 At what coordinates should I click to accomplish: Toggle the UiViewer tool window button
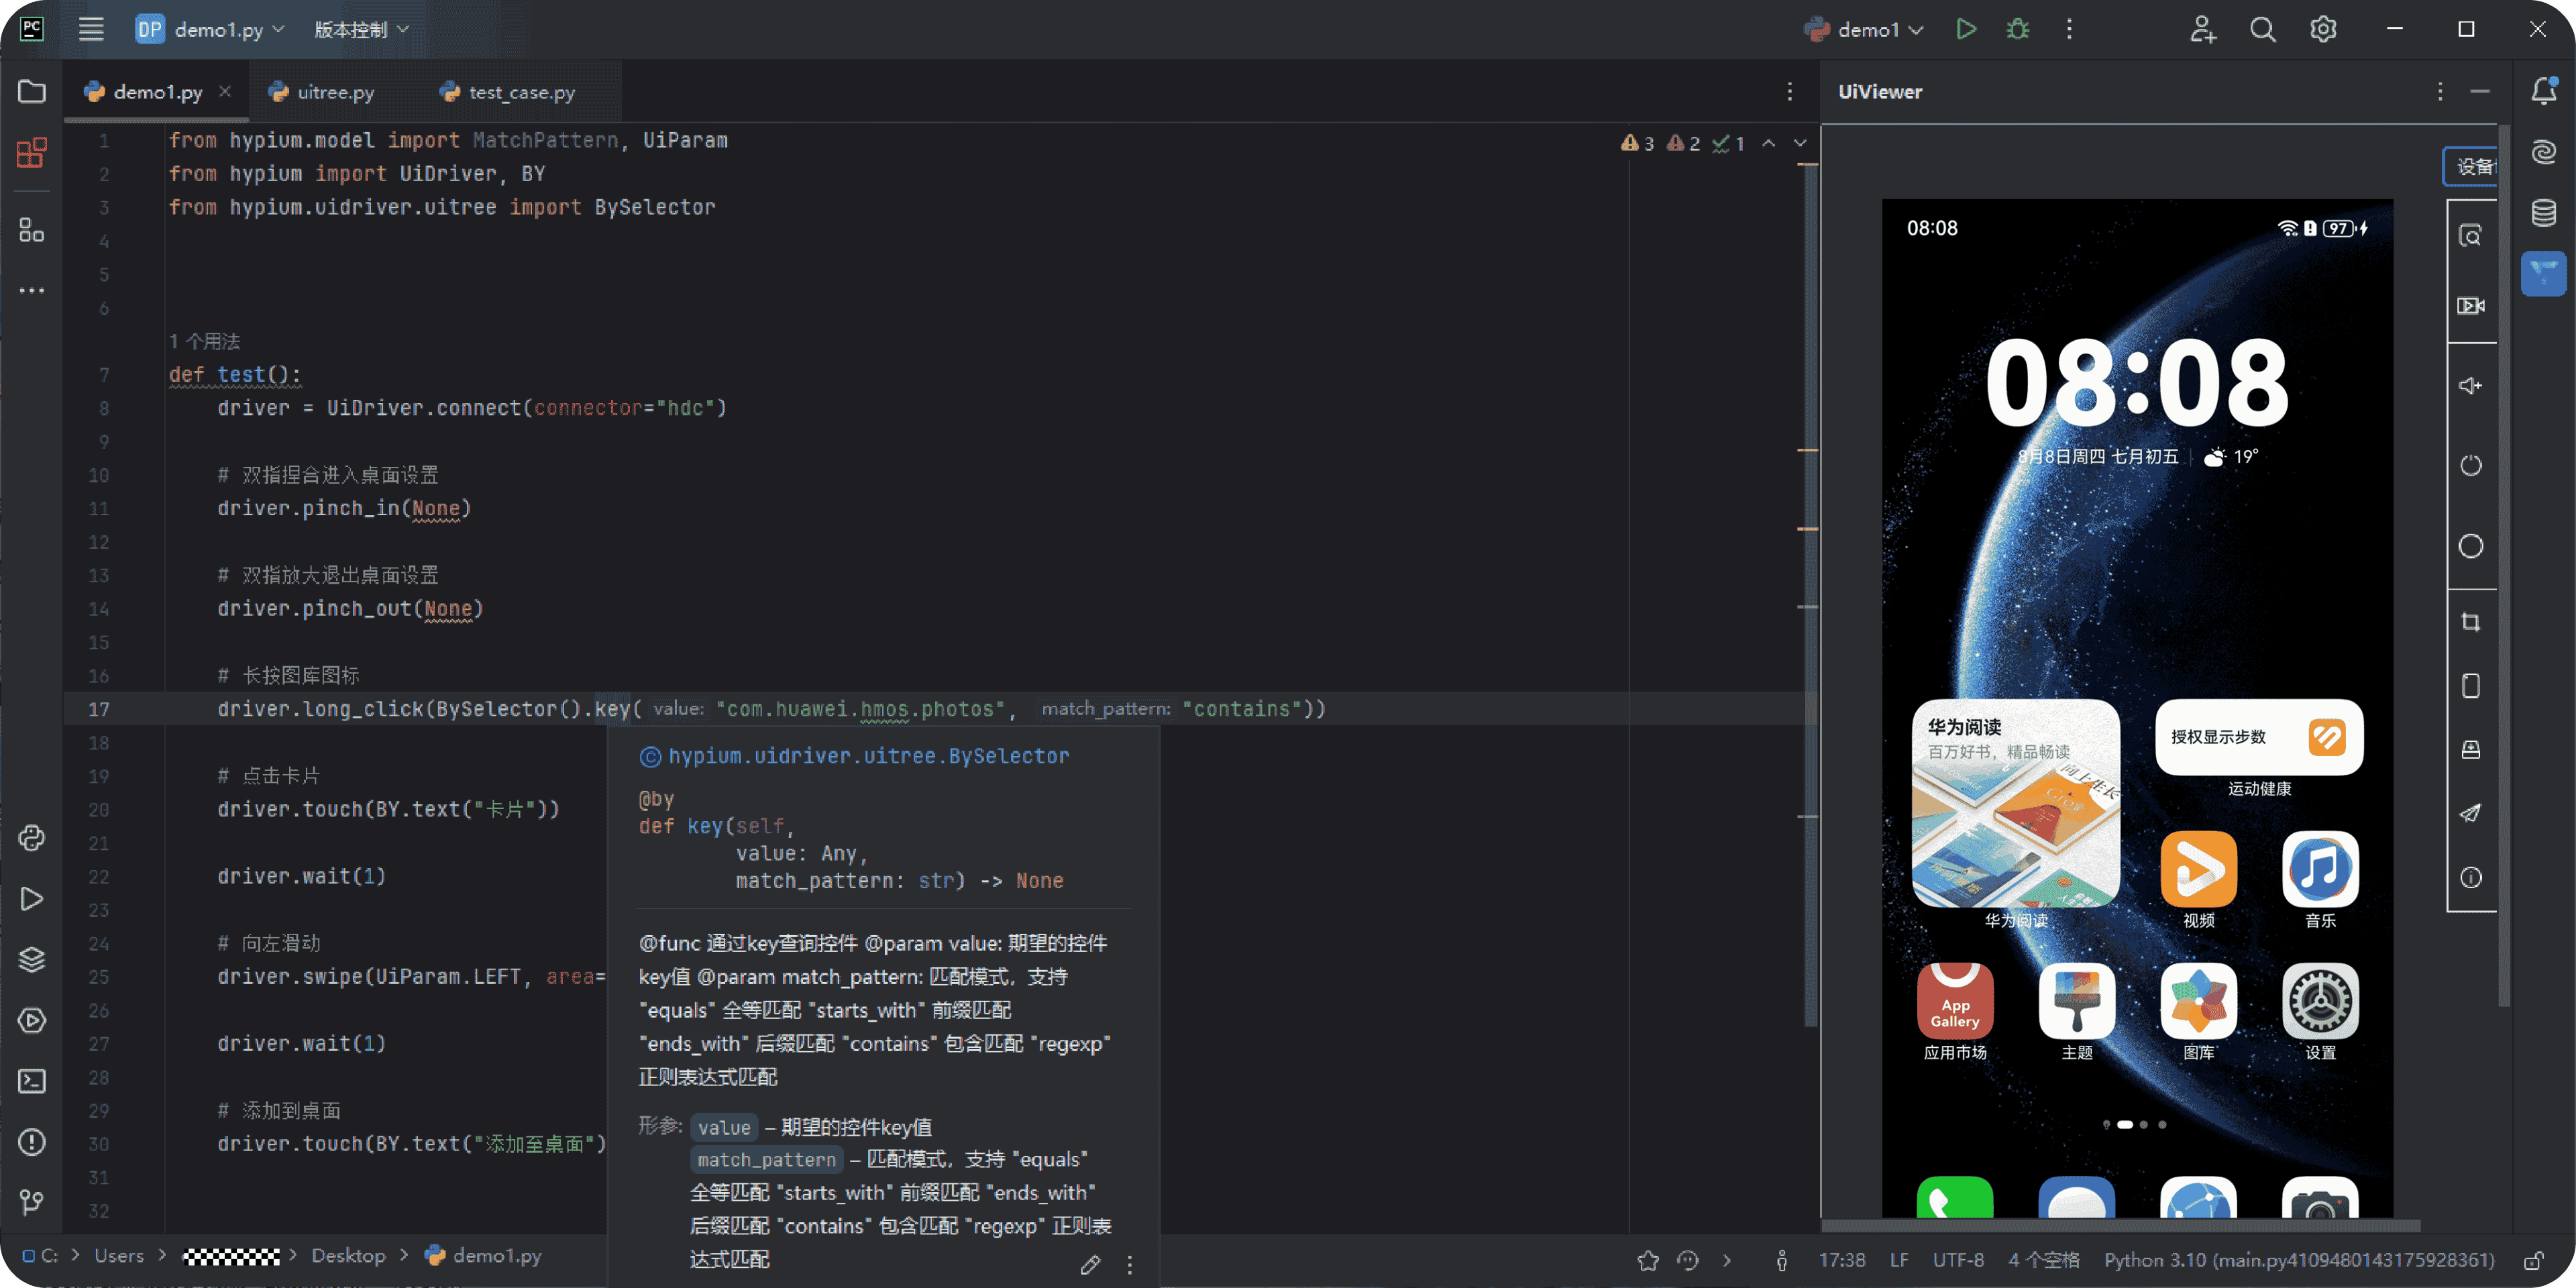tap(2543, 273)
